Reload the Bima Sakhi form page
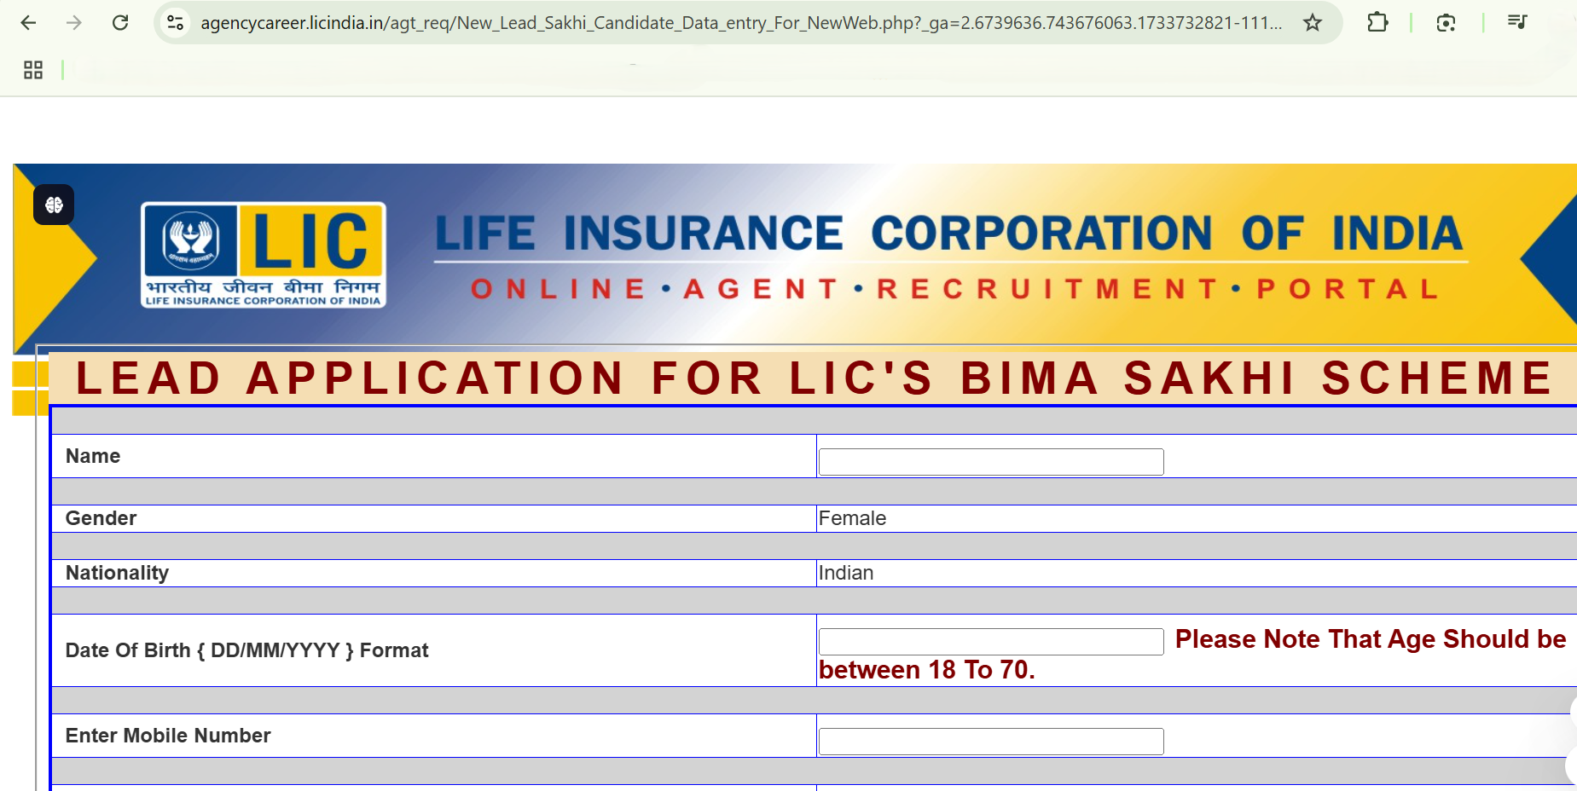This screenshot has width=1577, height=791. (120, 23)
